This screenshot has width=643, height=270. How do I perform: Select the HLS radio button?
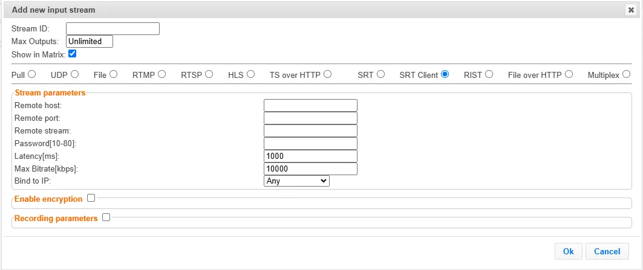[x=250, y=74]
